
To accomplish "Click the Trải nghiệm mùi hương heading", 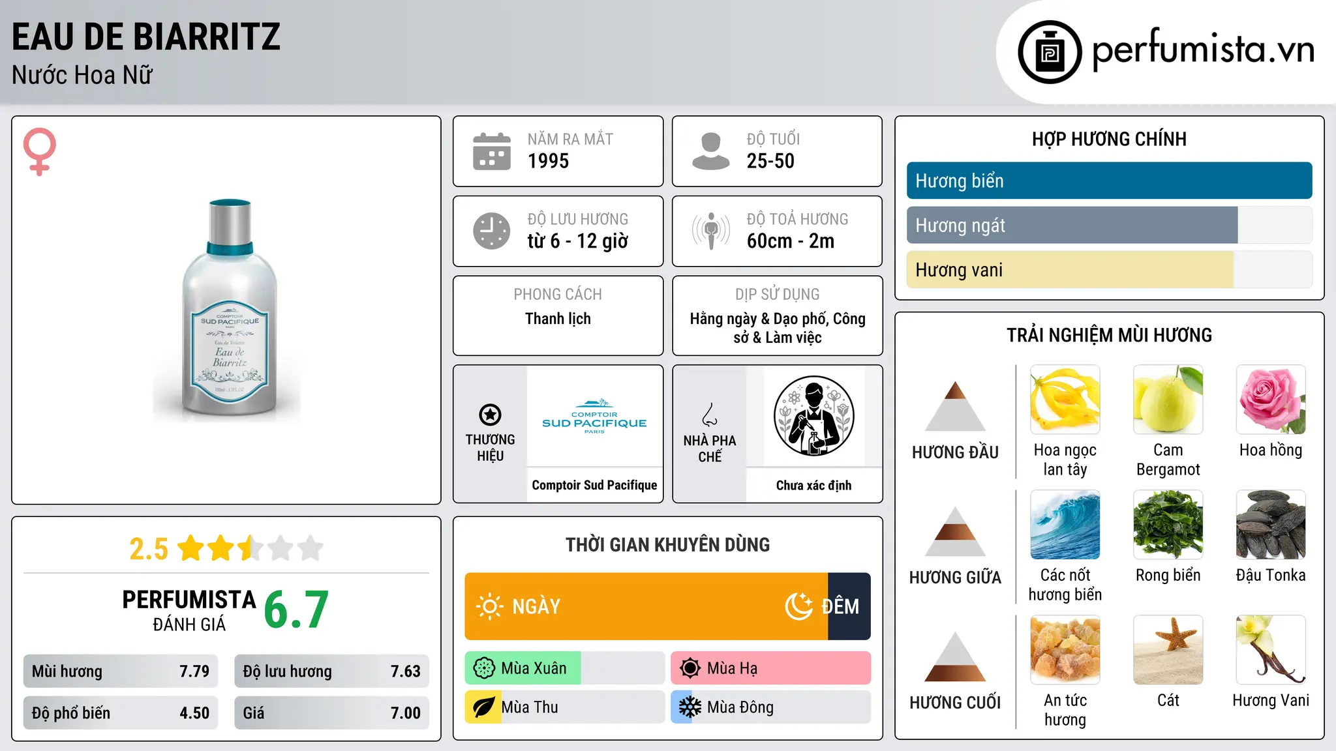I will (x=1109, y=335).
